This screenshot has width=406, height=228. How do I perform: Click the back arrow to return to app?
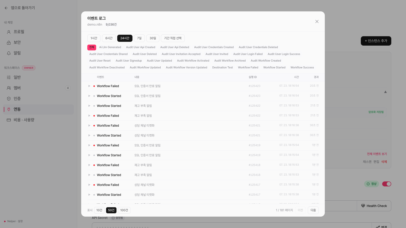pyautogui.click(x=6, y=8)
